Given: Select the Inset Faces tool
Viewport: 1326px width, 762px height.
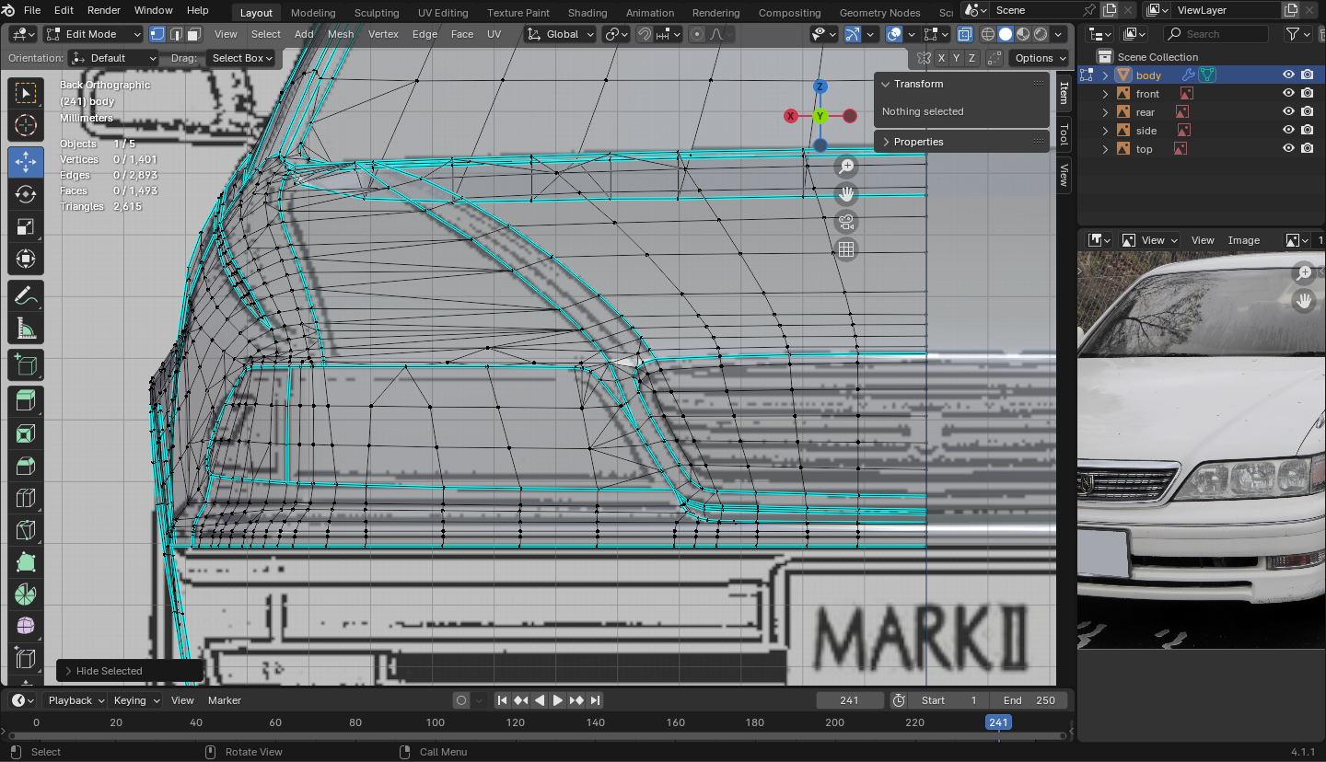Looking at the screenshot, I should coord(26,433).
